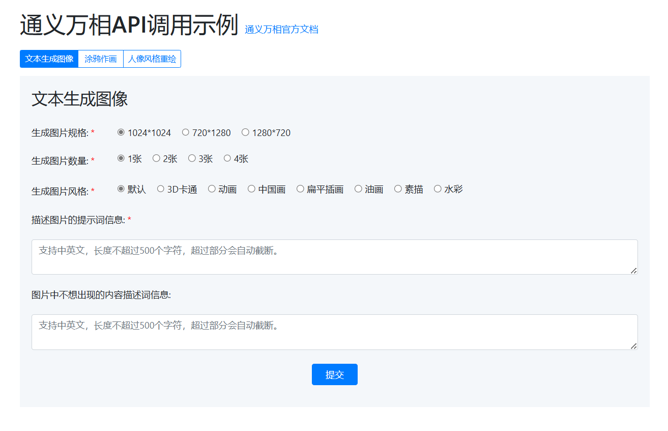
Task: Select the 1280*720 image size
Action: coord(246,132)
